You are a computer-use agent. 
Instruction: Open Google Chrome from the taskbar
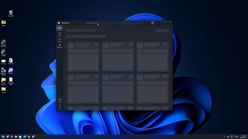[x=29, y=137]
